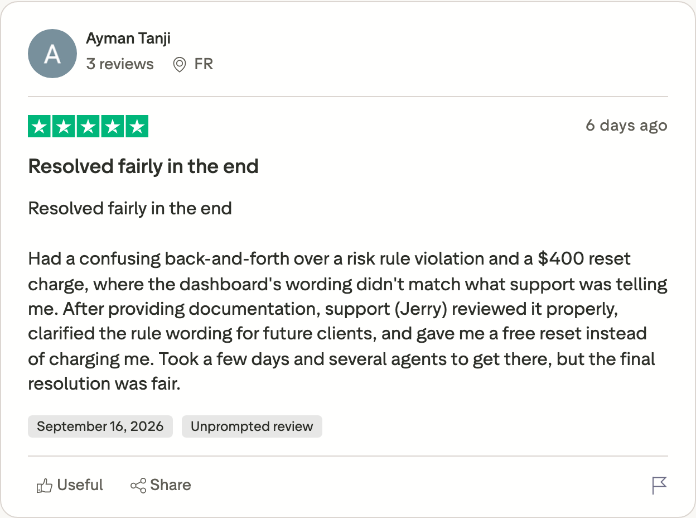Open the reviewer avatar with the letter A
The height and width of the screenshot is (518, 696).
coord(52,54)
